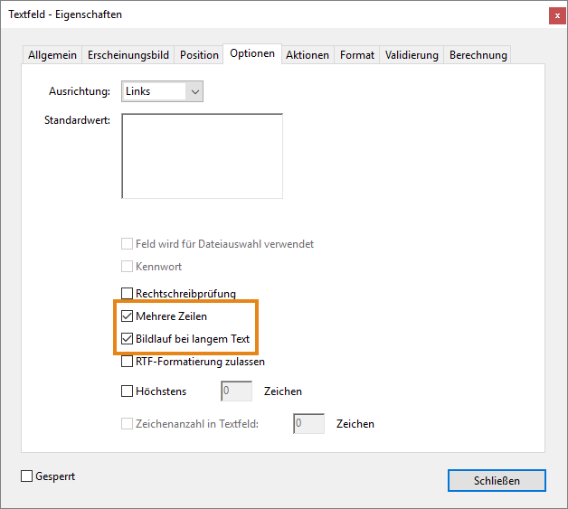
Task: Uncheck the Mehrere Zeilen checkbox
Action: click(x=127, y=316)
